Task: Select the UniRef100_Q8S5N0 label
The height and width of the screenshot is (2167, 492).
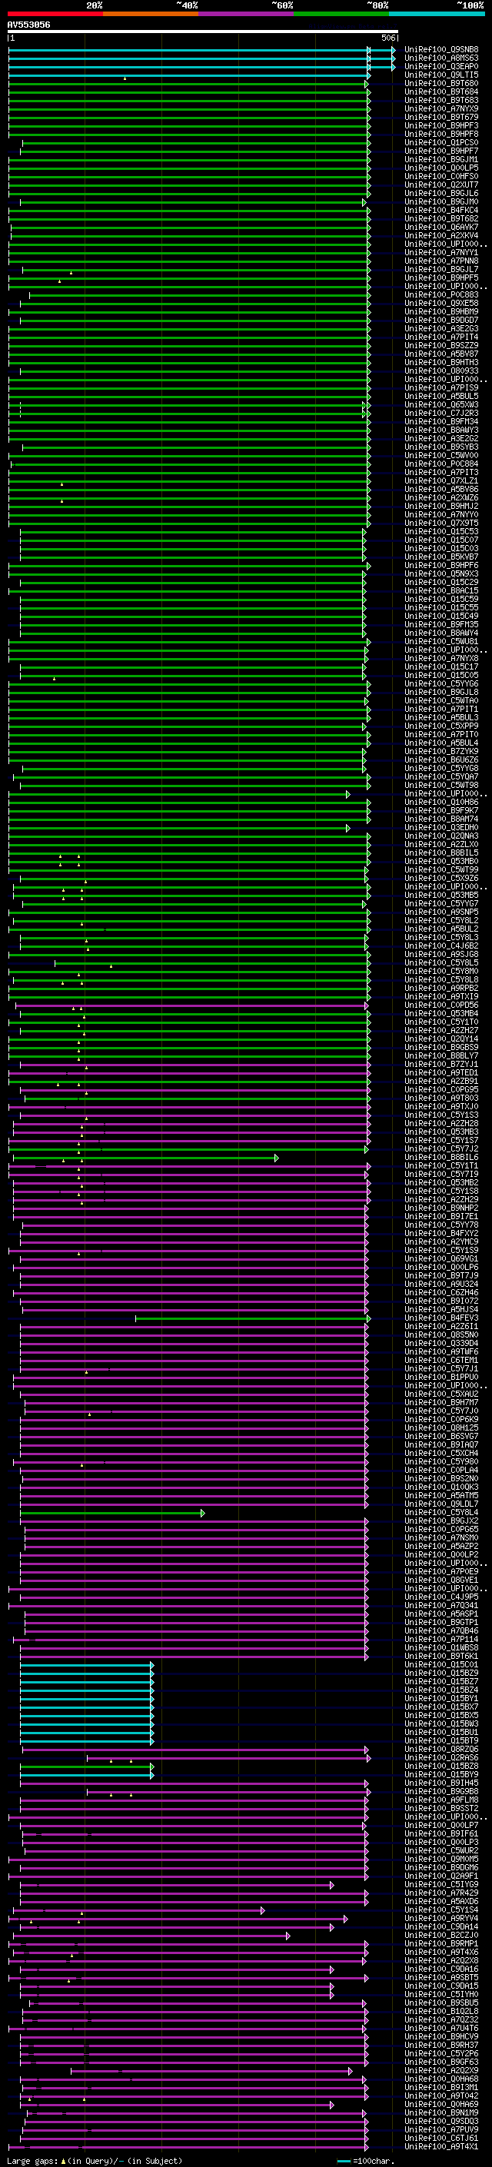Action: [x=440, y=1335]
